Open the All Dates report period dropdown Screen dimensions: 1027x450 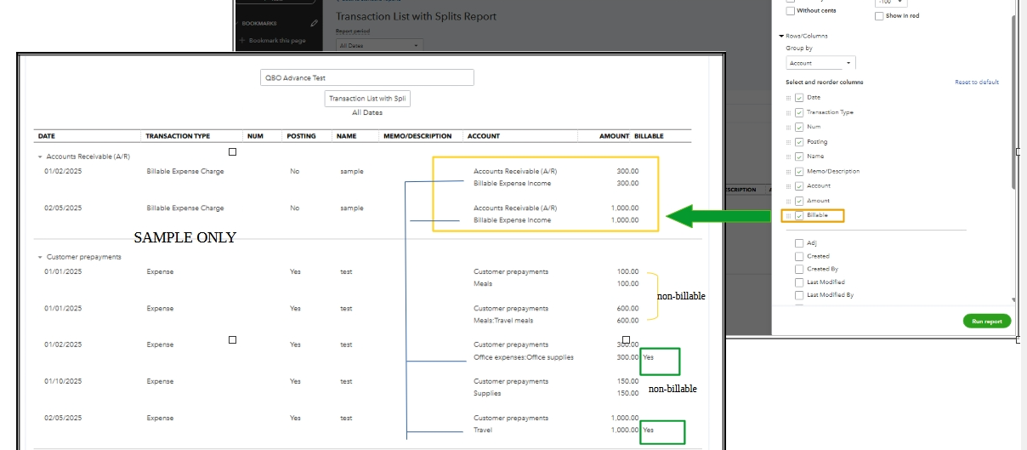(x=379, y=45)
